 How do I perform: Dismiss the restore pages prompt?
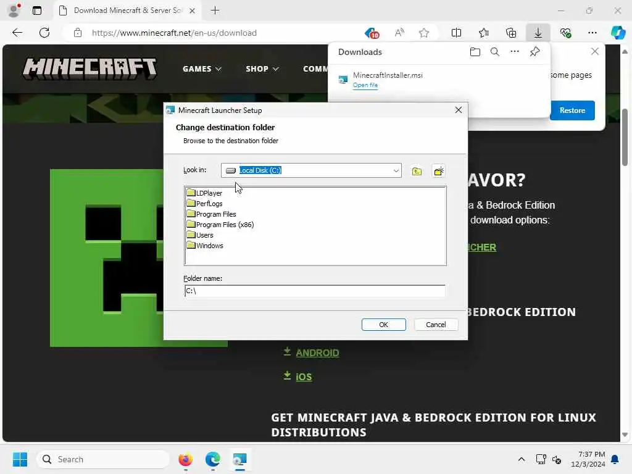594,52
